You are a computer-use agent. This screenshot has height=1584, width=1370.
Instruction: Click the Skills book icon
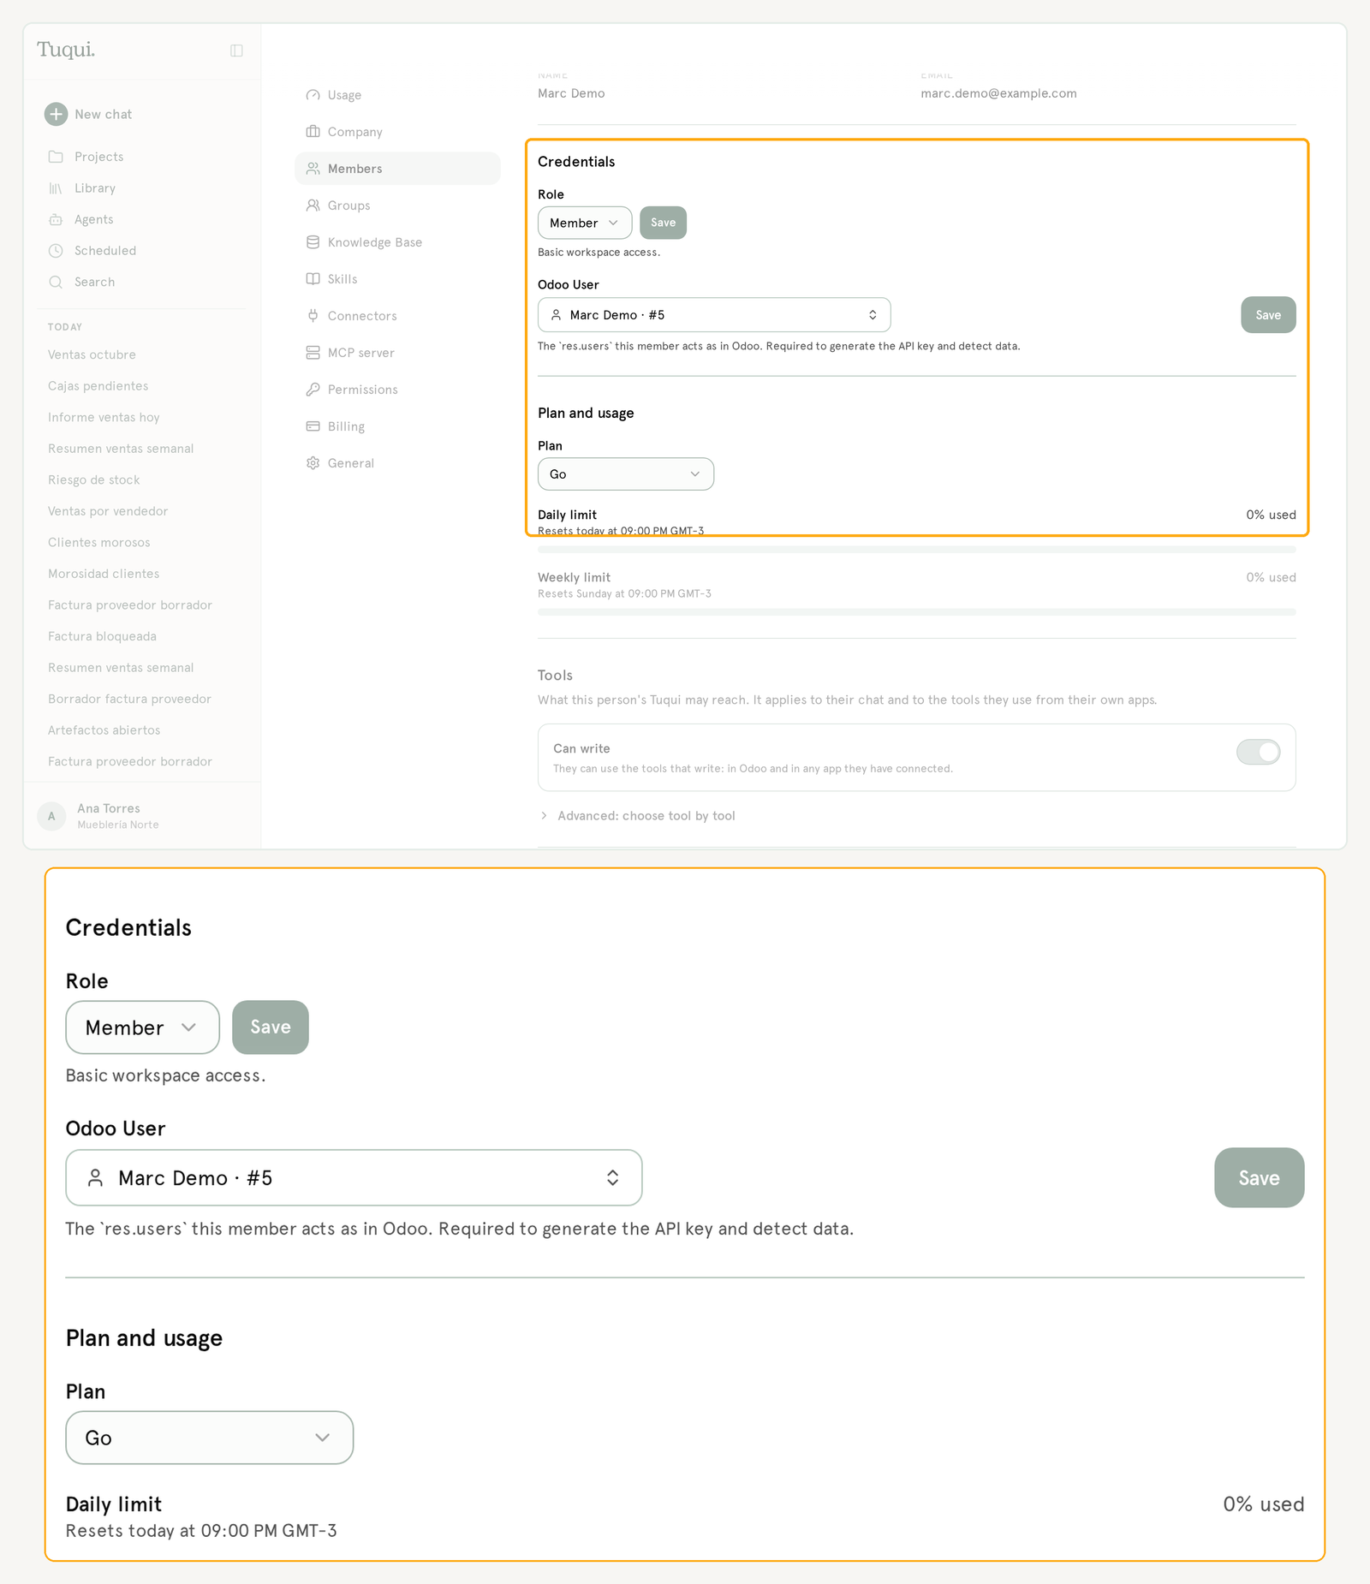click(313, 279)
